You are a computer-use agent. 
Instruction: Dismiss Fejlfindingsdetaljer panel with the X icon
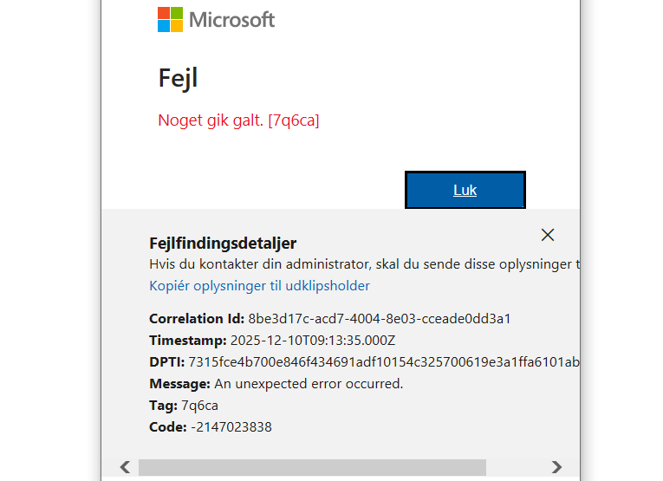547,235
